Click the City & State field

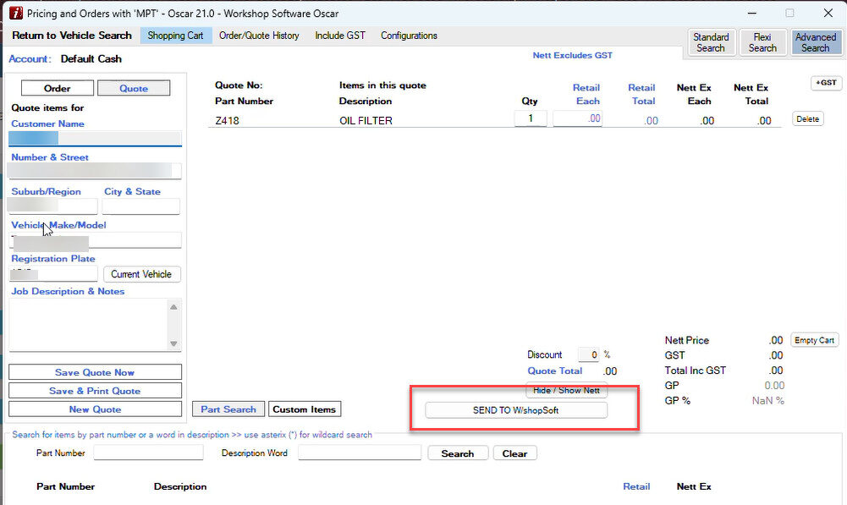pos(141,206)
